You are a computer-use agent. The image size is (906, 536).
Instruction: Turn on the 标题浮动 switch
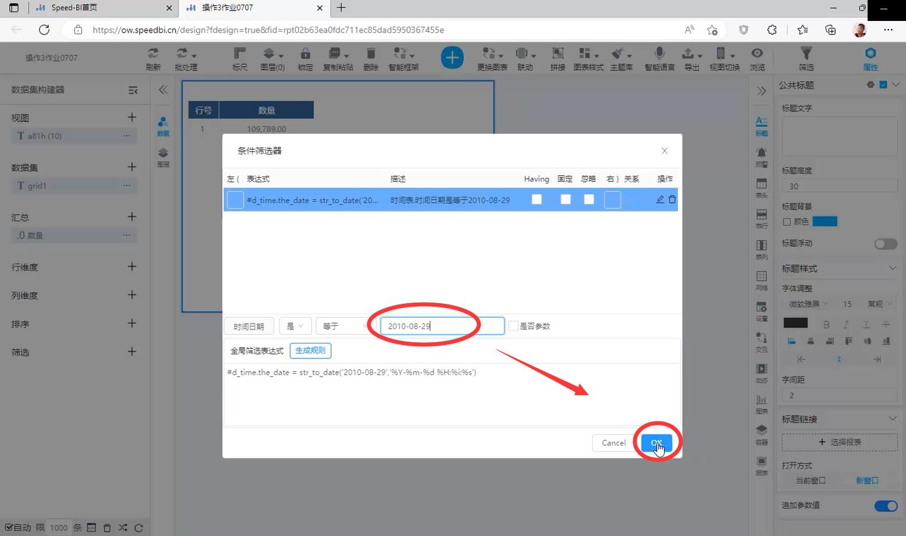886,244
